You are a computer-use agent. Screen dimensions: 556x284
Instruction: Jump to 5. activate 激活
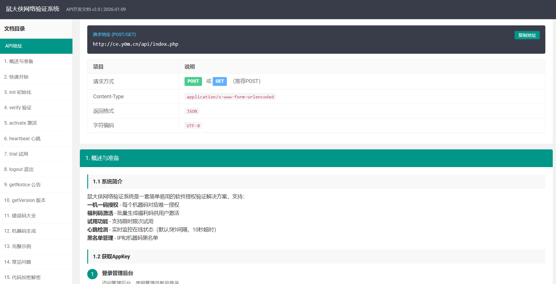(x=20, y=123)
